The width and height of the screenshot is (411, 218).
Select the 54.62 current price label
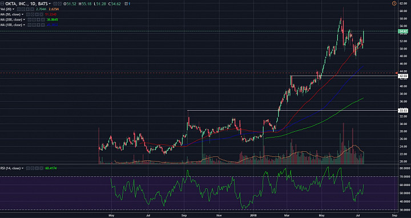coord(402,31)
